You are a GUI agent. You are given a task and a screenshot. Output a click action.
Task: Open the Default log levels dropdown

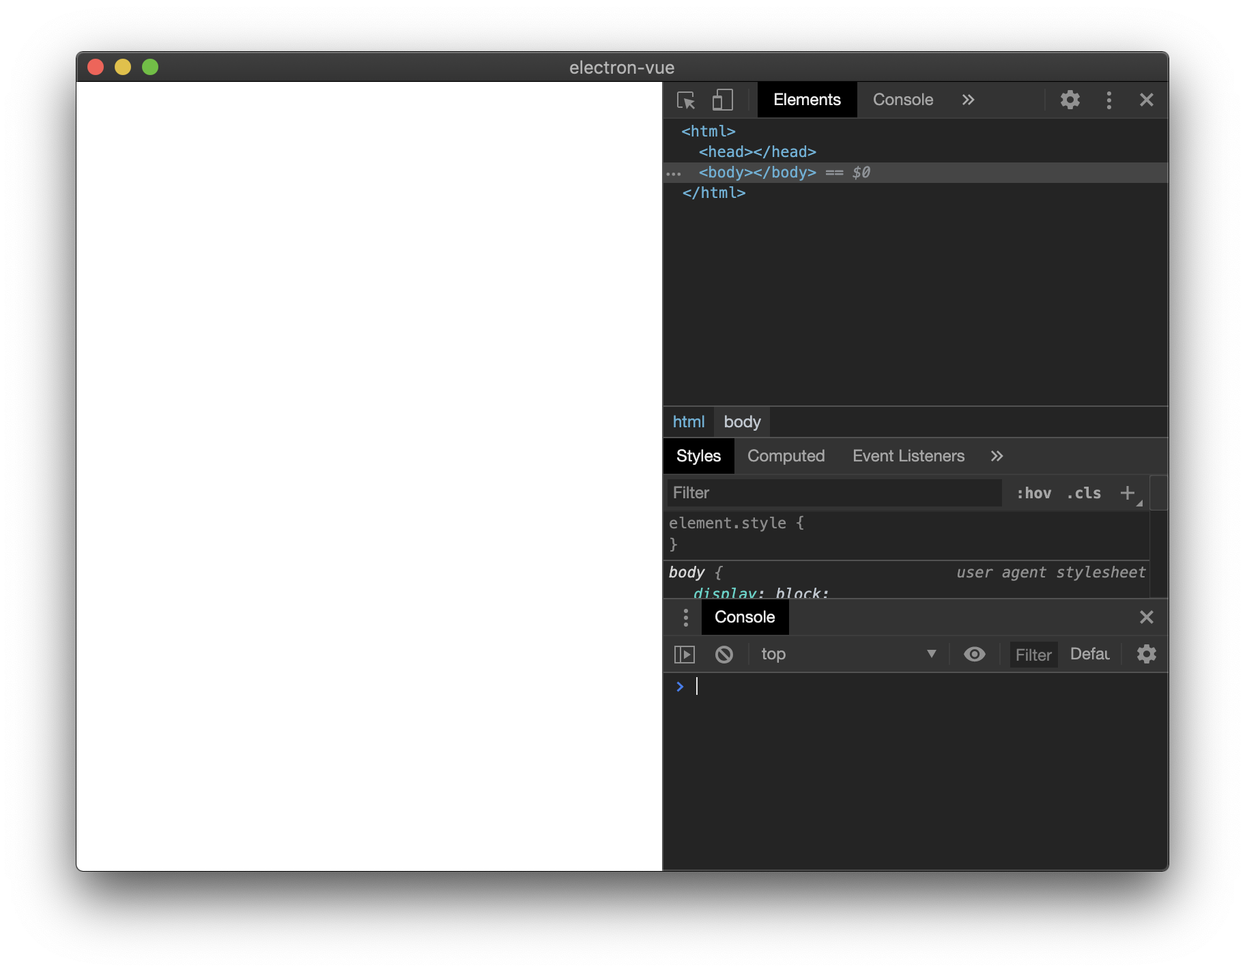1089,654
